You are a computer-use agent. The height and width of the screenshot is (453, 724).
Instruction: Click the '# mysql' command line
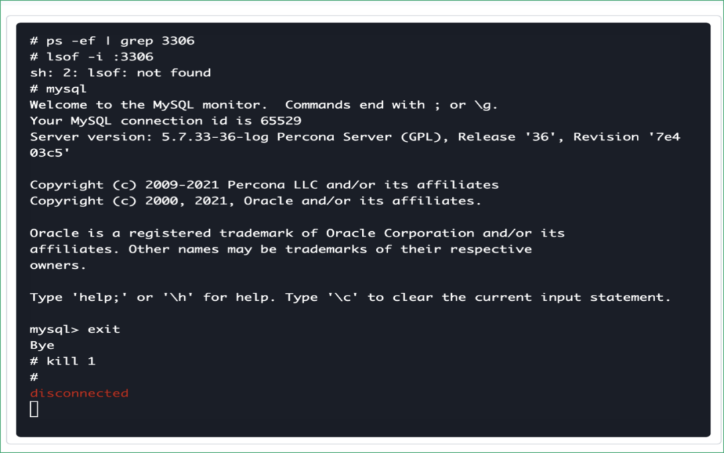tap(58, 89)
